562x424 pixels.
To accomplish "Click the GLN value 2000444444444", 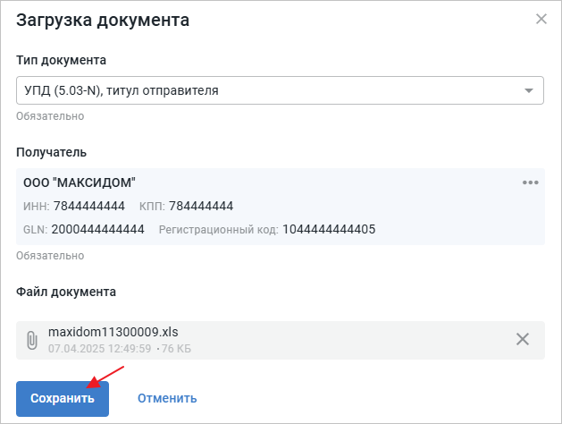I will [x=97, y=229].
